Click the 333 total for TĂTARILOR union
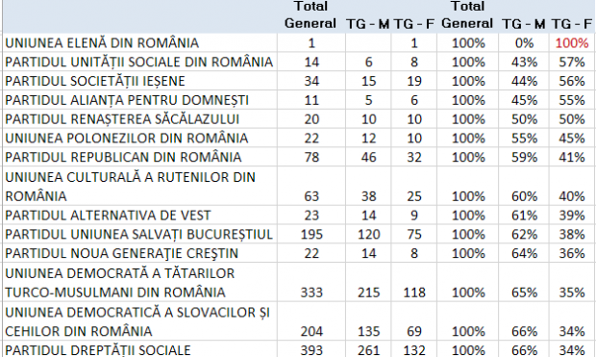This screenshot has height=357, width=596. (311, 282)
